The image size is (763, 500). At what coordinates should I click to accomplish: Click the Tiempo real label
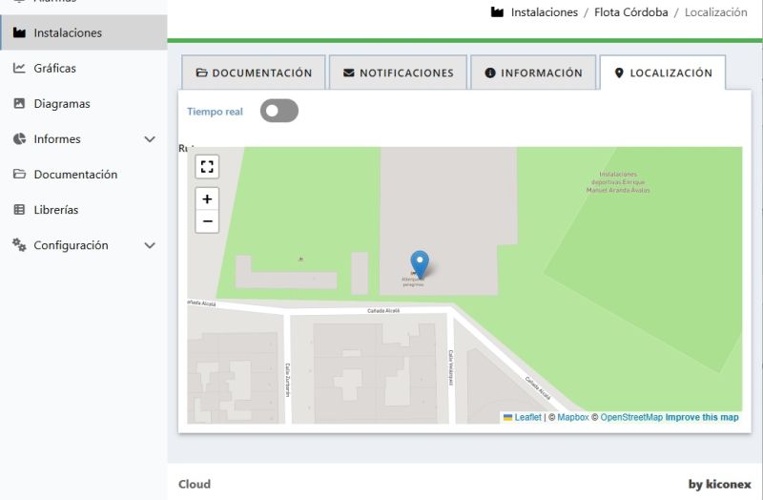[x=216, y=112]
